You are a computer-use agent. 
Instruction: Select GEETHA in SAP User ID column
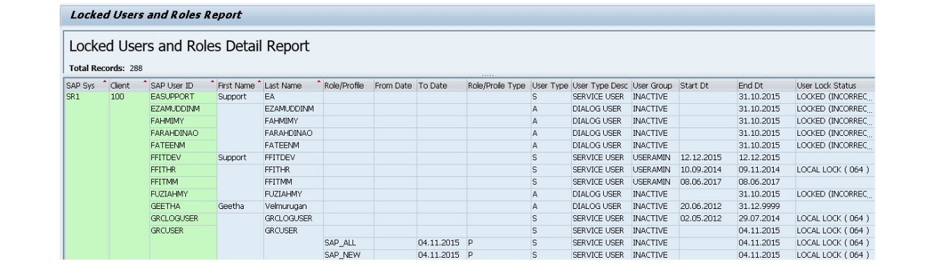(182, 206)
